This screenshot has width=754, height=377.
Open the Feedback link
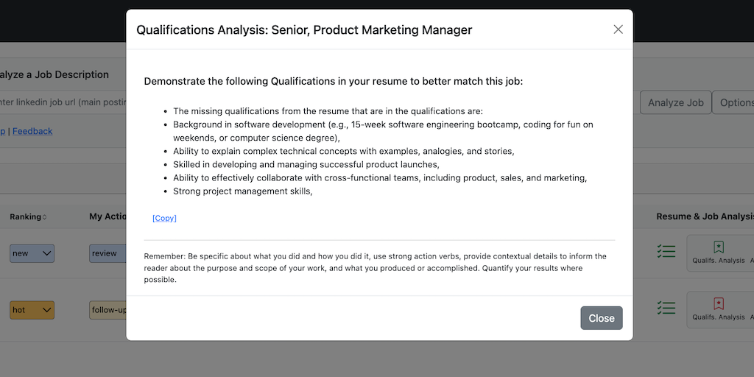[x=32, y=131]
